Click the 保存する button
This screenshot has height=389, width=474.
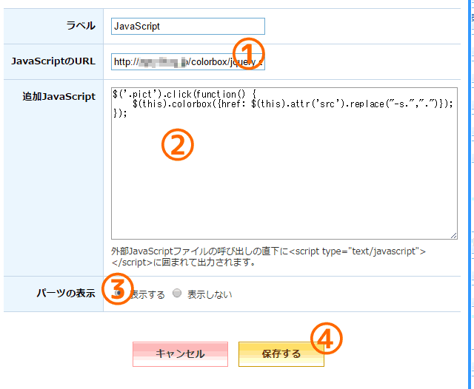pyautogui.click(x=281, y=354)
